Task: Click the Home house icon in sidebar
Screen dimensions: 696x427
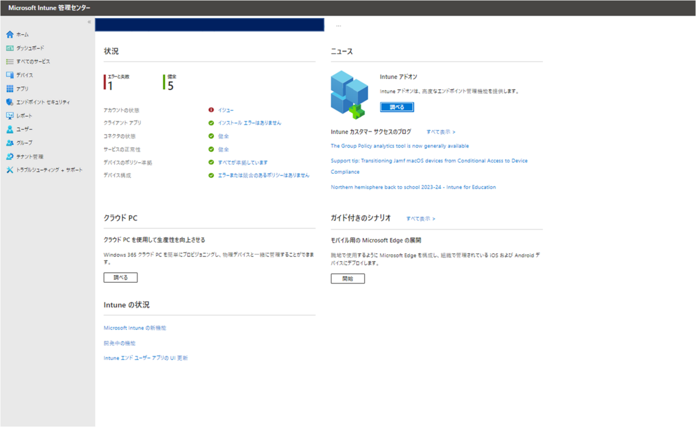Action: point(9,35)
